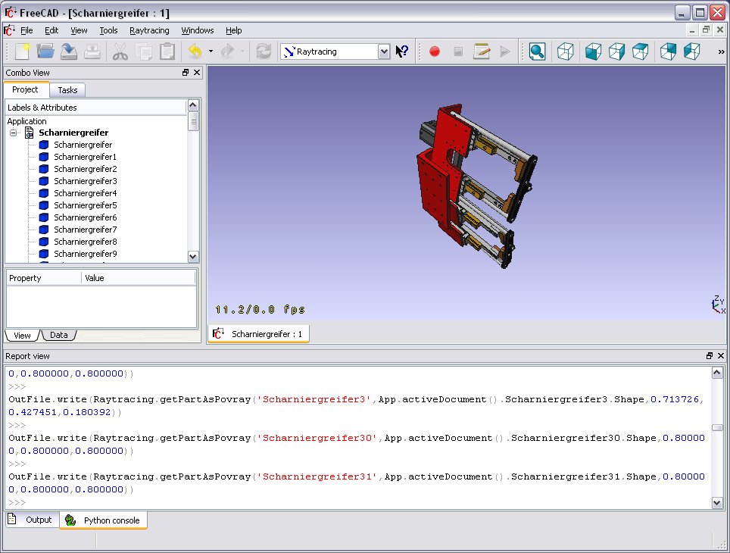Select the View property tab

click(22, 336)
